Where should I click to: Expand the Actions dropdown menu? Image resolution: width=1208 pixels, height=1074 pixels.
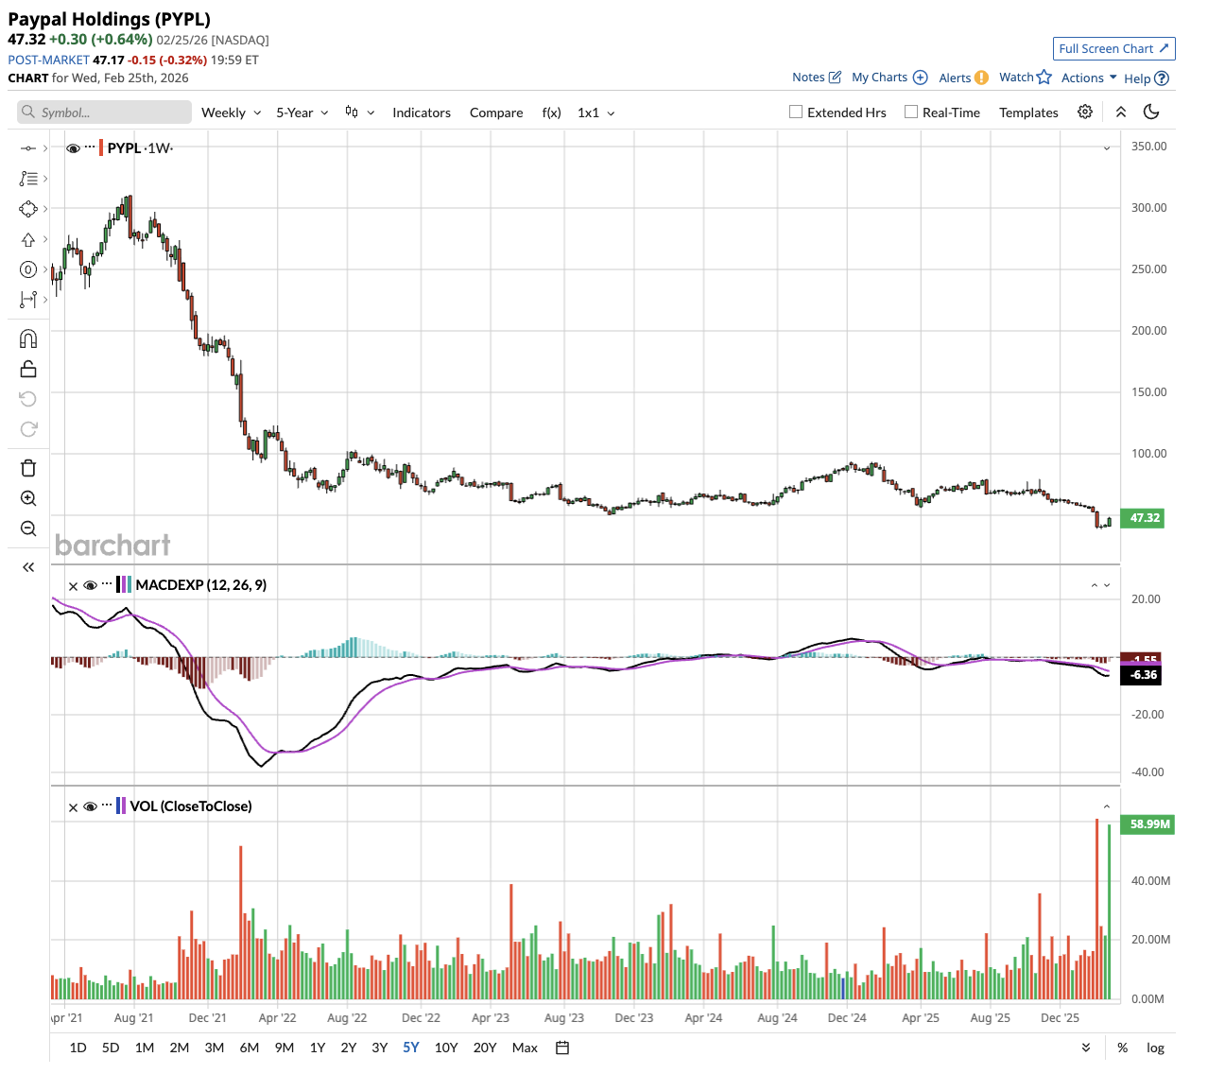pyautogui.click(x=1089, y=78)
